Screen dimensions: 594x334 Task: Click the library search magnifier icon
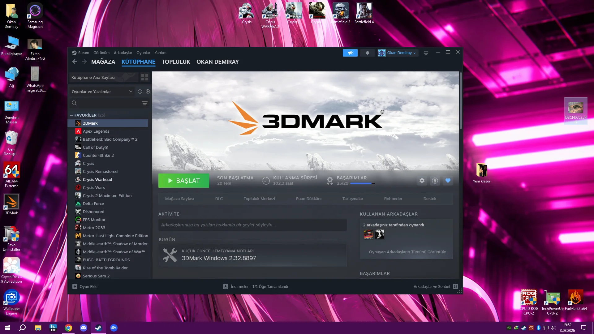pos(74,103)
